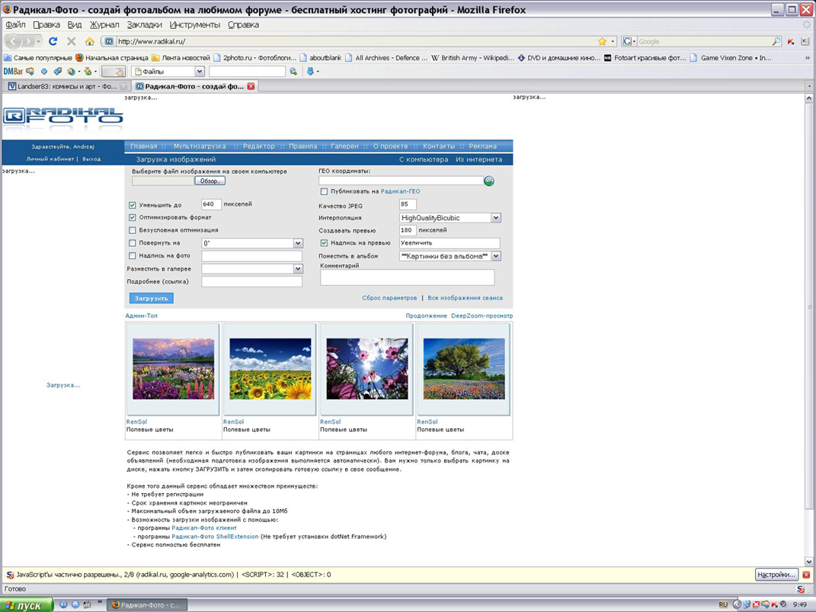Reload the page with the blue refresh icon
Viewport: 816px width, 612px height.
click(53, 41)
